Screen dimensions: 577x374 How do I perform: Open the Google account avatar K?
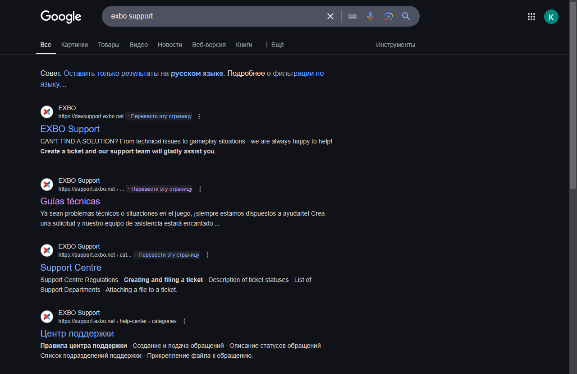551,17
